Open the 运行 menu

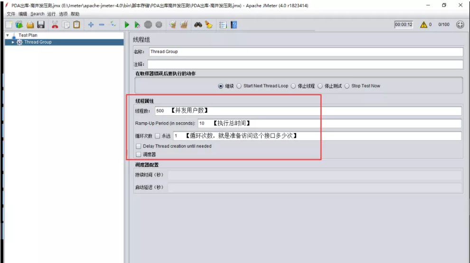point(51,14)
